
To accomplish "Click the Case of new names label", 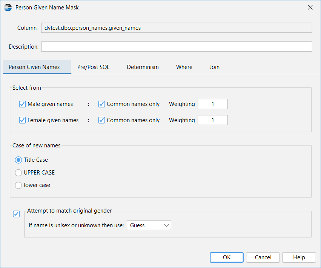I will pyautogui.click(x=37, y=145).
